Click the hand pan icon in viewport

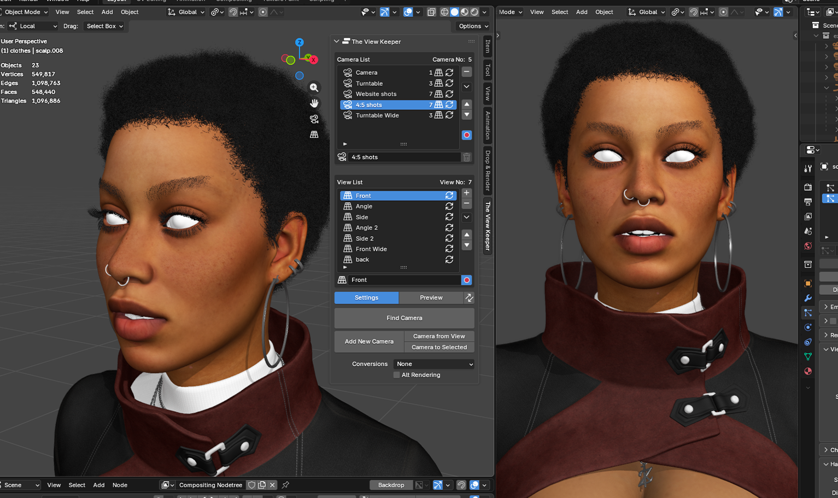(314, 103)
